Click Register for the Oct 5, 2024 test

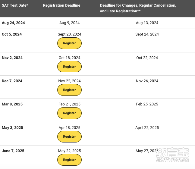(69, 43)
